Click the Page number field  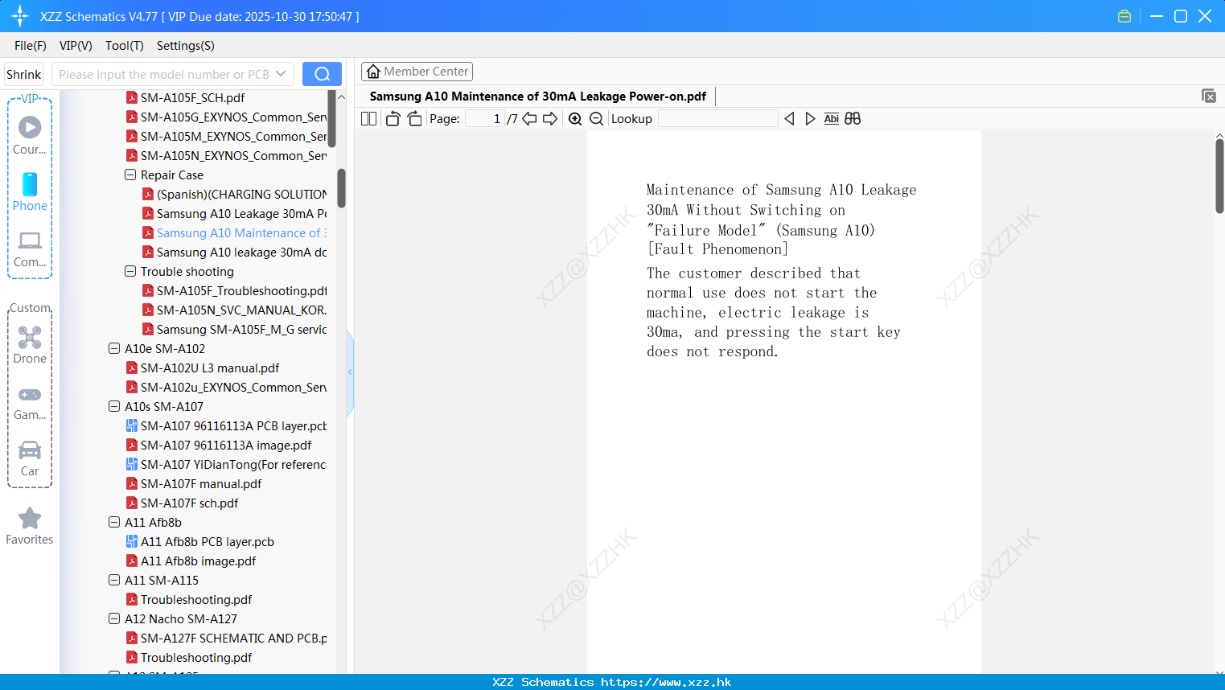(484, 118)
